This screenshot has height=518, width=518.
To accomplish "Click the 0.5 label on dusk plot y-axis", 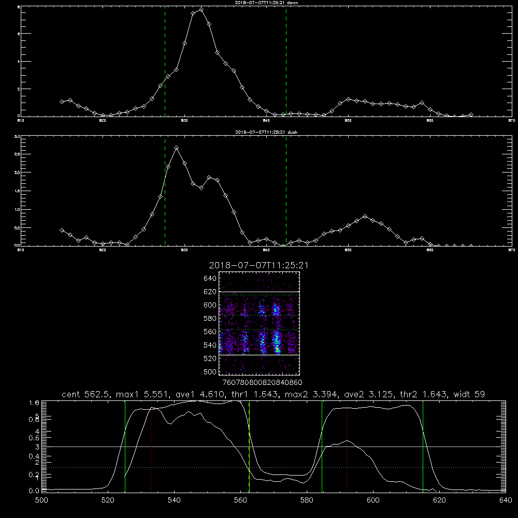I will (17, 228).
